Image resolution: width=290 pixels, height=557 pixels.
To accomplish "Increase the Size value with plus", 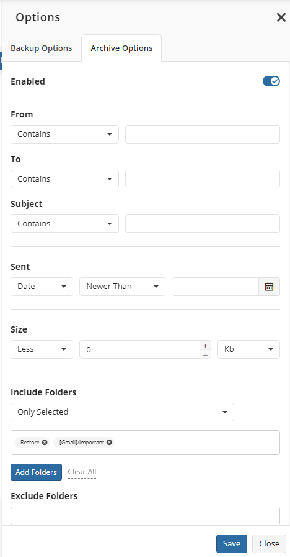I will click(205, 345).
